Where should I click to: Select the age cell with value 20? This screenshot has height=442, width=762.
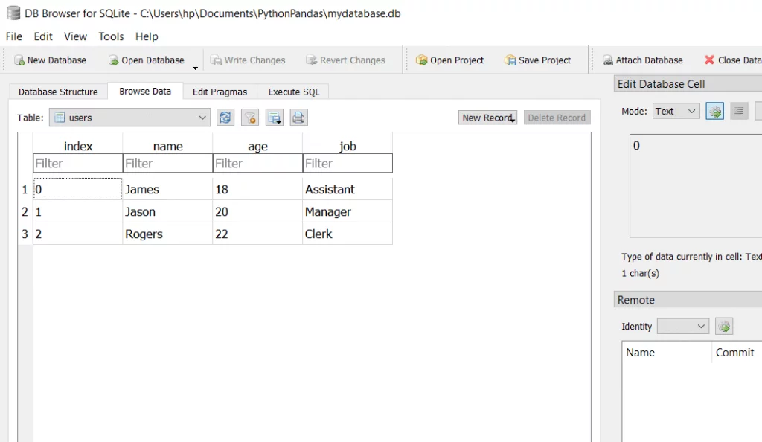point(257,211)
